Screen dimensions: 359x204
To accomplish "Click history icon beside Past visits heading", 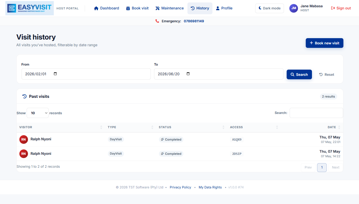I will click(24, 96).
